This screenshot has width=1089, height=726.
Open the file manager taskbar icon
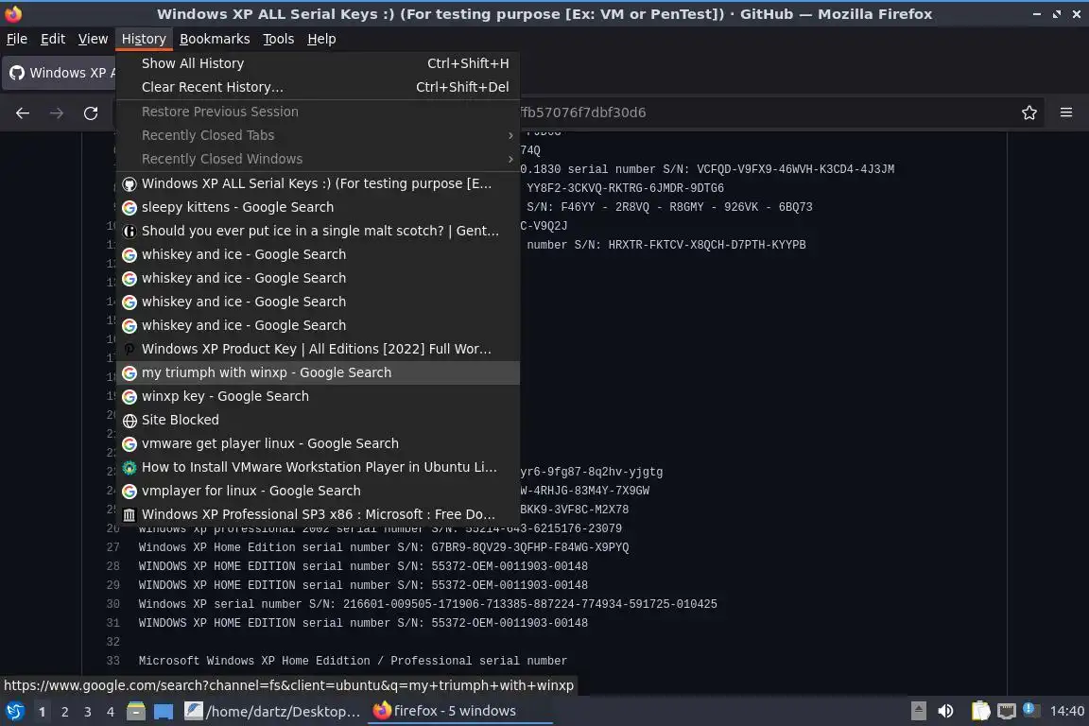[136, 711]
